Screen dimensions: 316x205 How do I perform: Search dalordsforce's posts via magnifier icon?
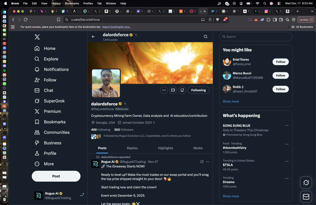pos(205,37)
